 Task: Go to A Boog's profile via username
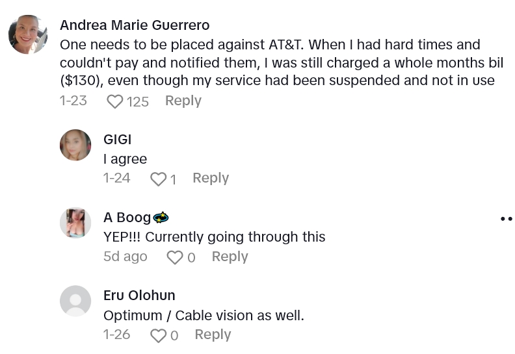pos(127,218)
